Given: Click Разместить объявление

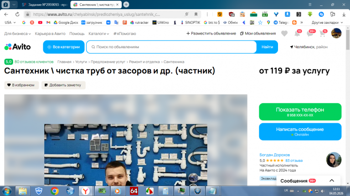Looking at the screenshot, I should (x=211, y=33).
